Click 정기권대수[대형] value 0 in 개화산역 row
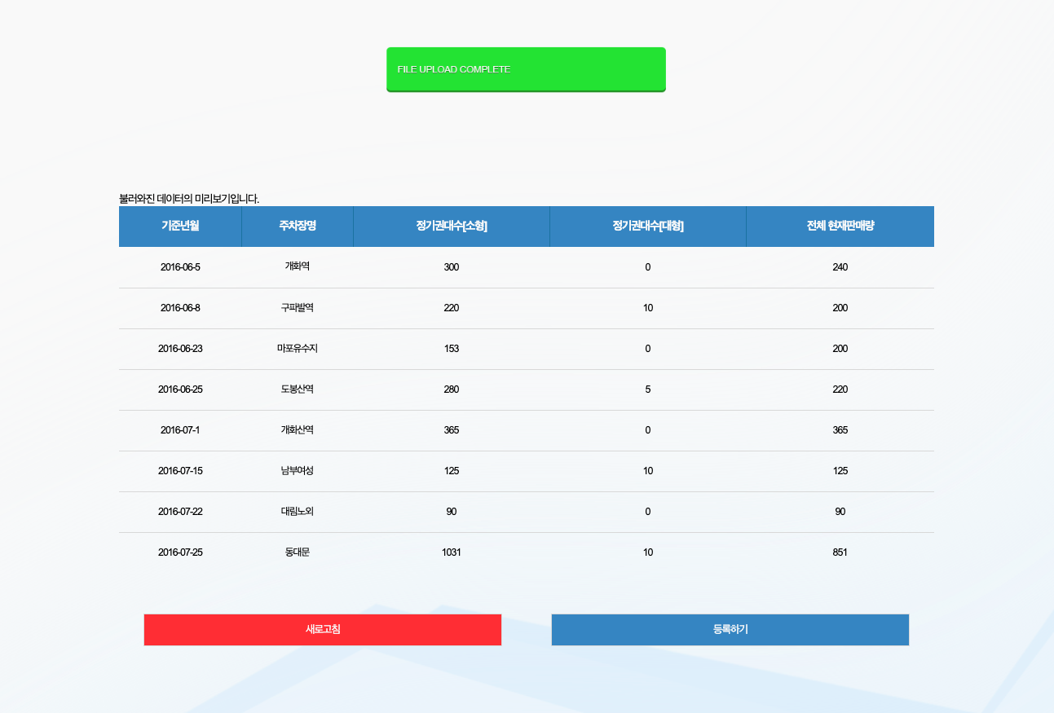1054x713 pixels. (648, 430)
